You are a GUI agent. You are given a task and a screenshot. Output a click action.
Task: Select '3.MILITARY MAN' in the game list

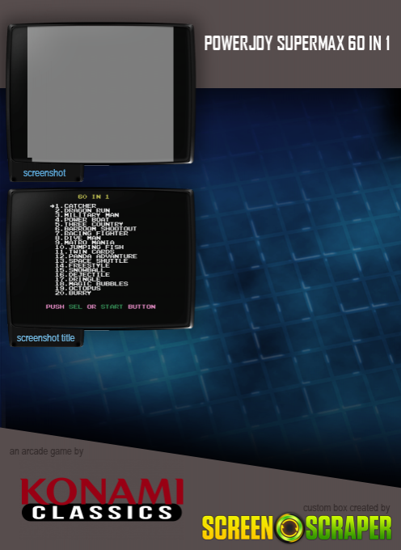click(87, 215)
